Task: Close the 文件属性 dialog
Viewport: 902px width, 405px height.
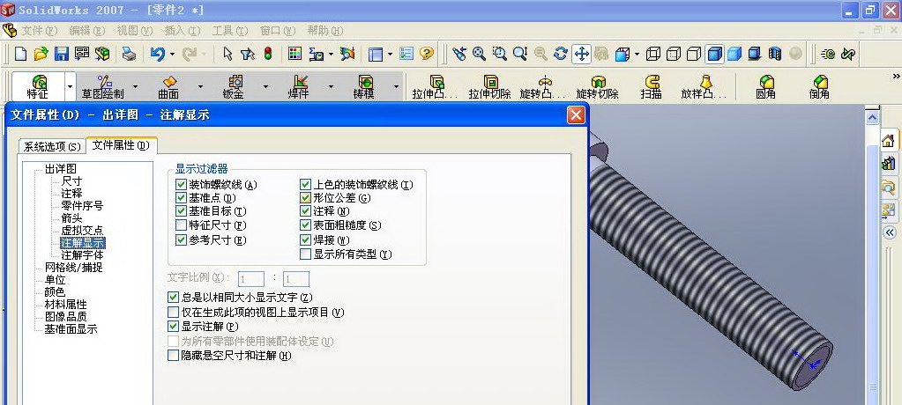Action: (576, 115)
